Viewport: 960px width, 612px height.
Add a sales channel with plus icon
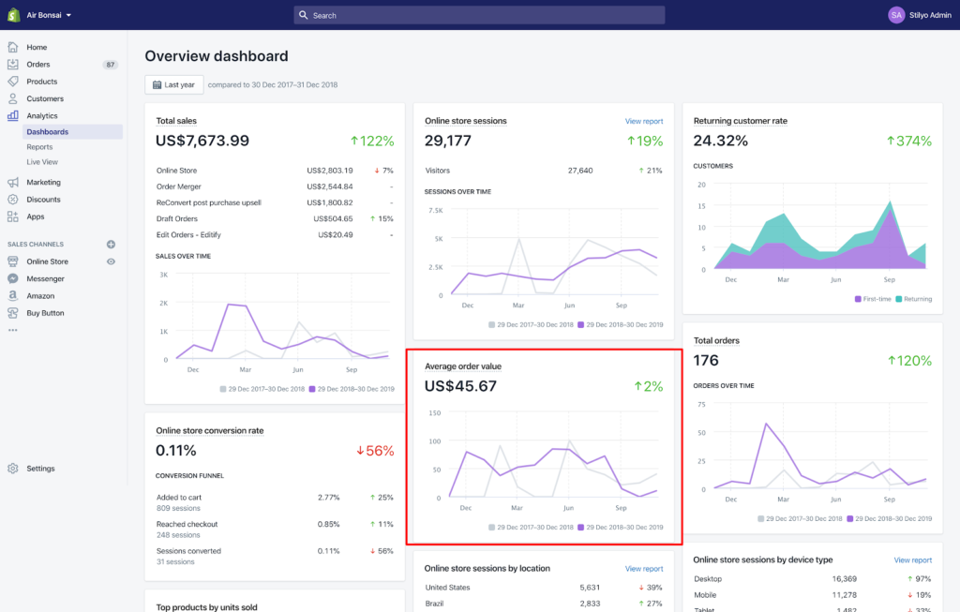[111, 245]
